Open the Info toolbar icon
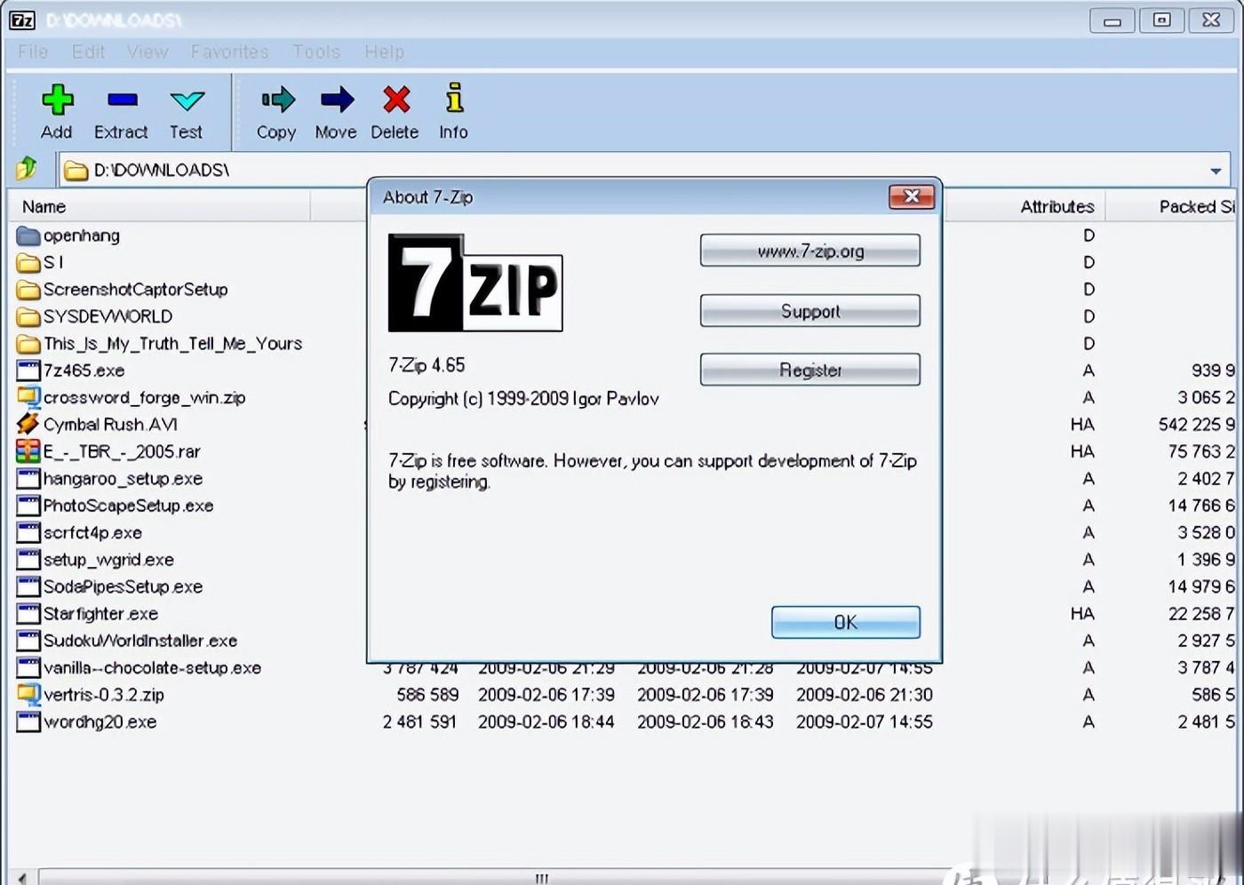 [x=454, y=99]
